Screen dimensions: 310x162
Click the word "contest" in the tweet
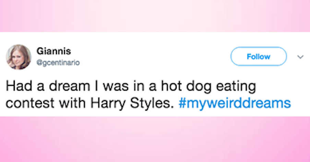coord(27,103)
